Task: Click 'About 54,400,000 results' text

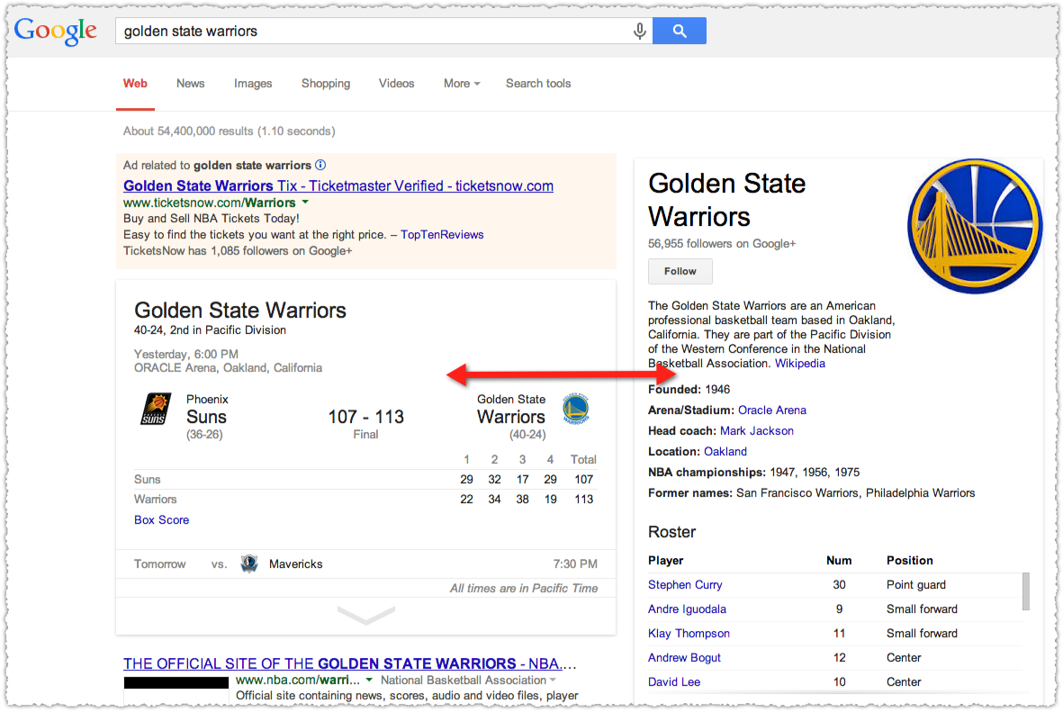Action: tap(230, 131)
